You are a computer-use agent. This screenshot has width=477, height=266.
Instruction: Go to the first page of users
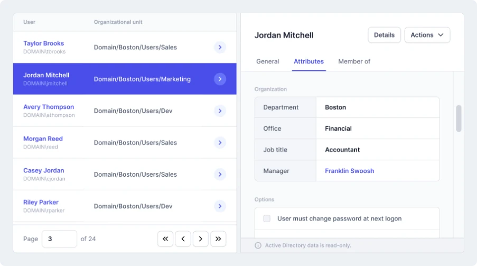[x=165, y=239]
